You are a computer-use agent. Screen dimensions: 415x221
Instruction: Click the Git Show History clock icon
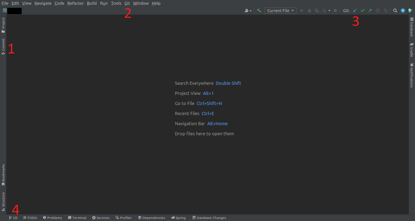click(x=378, y=11)
